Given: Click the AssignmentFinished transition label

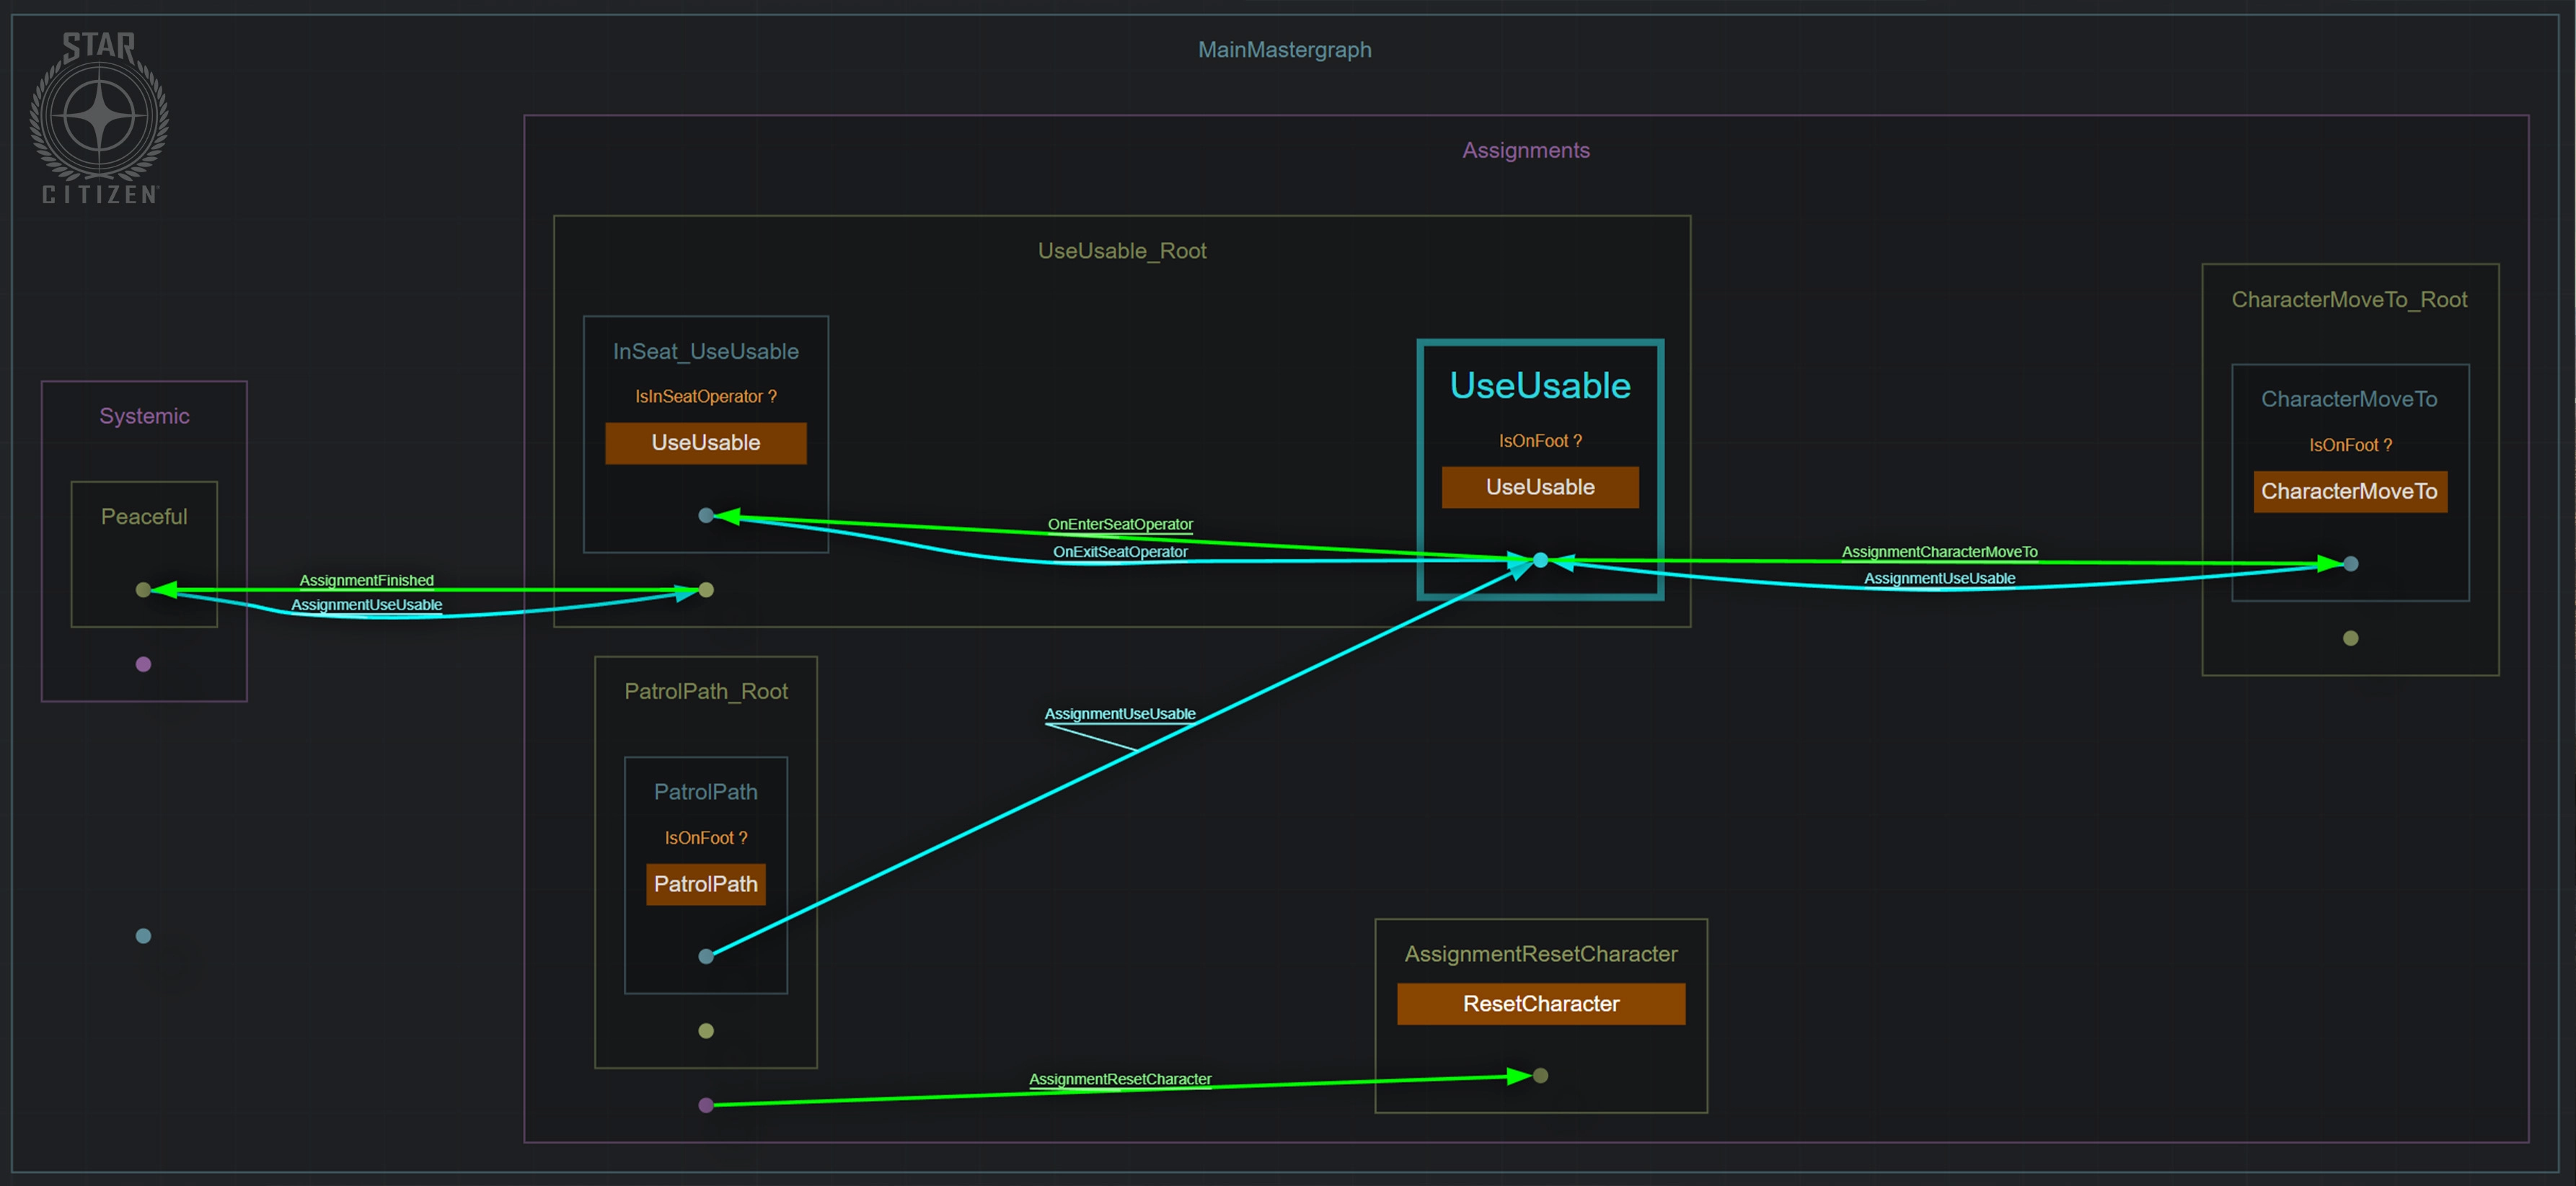Looking at the screenshot, I should (x=366, y=581).
